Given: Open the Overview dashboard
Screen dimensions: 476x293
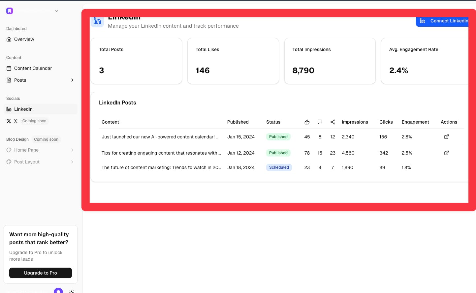Looking at the screenshot, I should (x=41, y=39).
